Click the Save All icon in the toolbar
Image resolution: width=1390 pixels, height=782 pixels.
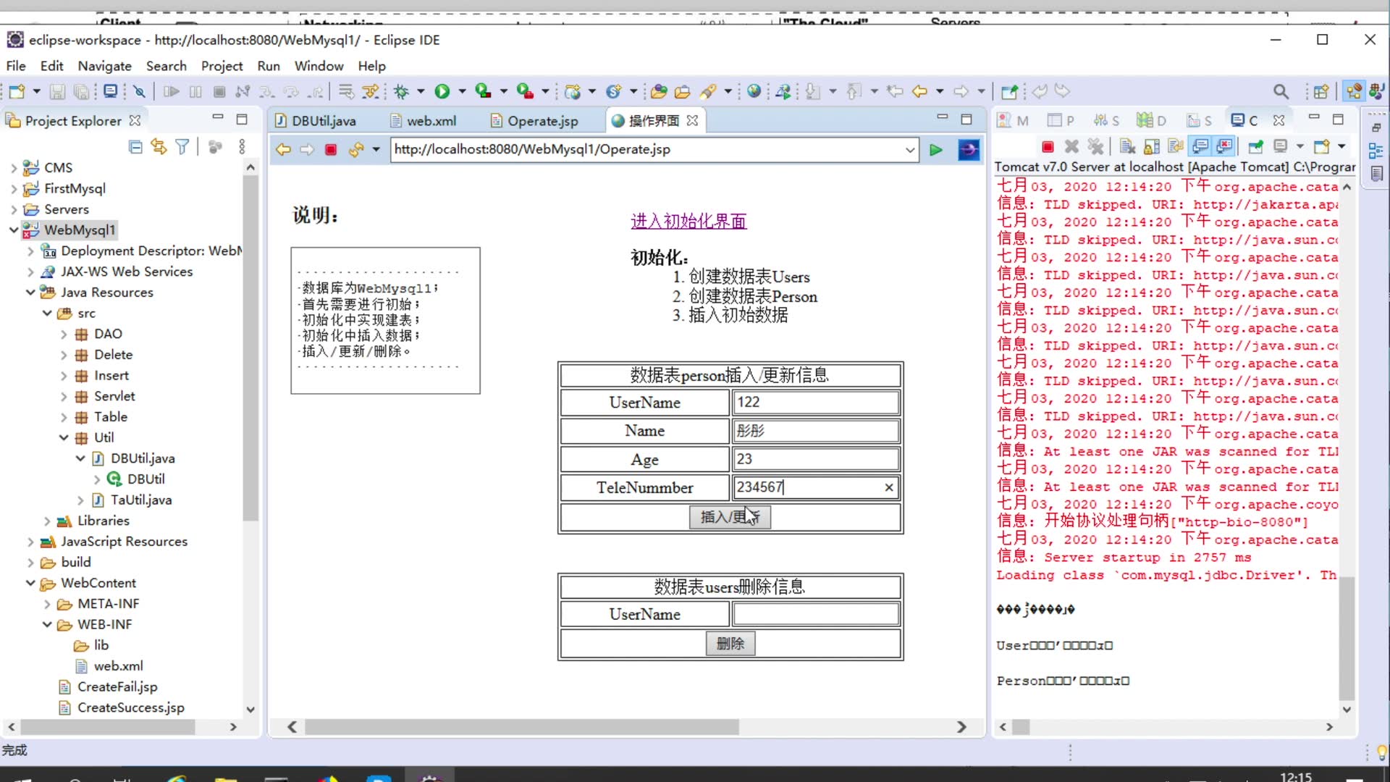point(82,91)
